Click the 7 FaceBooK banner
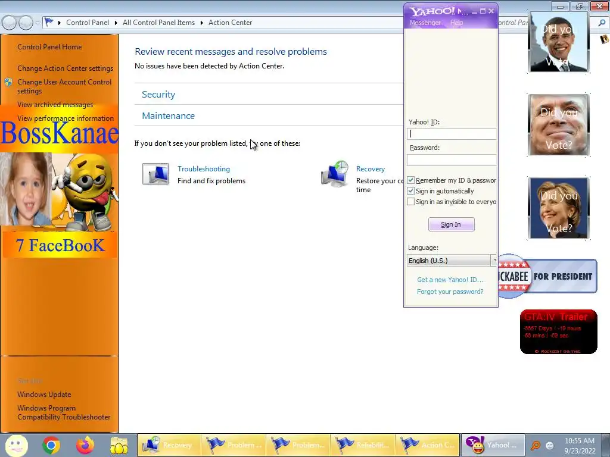The height and width of the screenshot is (457, 610). [x=60, y=245]
